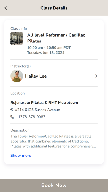
Task: Tap the All level Reformer / Cadillac Pilates title
Action: (x=56, y=38)
